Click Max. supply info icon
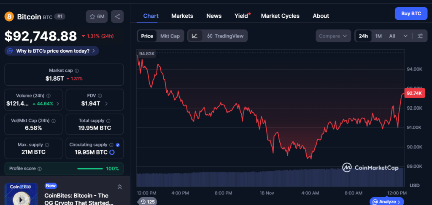The height and width of the screenshot is (205, 432). [47, 145]
